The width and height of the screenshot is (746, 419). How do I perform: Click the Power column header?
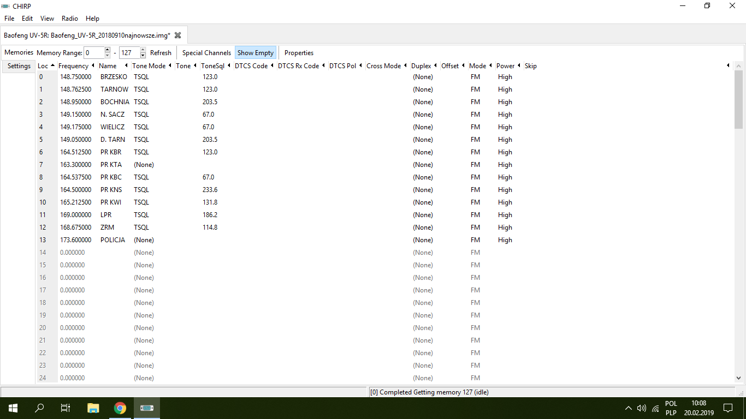[x=508, y=66]
